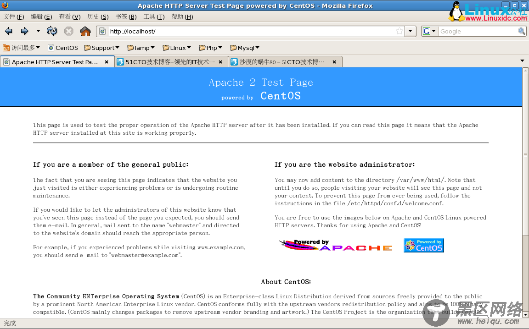Click the search magnifier icon

tap(522, 31)
